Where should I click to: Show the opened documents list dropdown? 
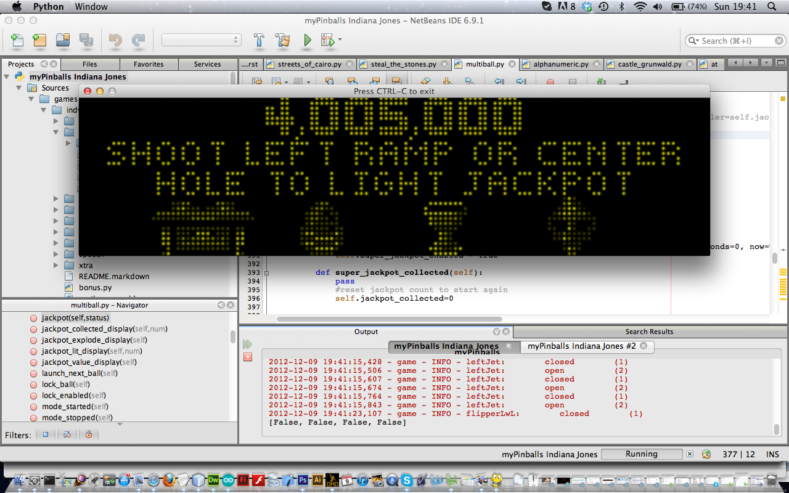[x=766, y=63]
